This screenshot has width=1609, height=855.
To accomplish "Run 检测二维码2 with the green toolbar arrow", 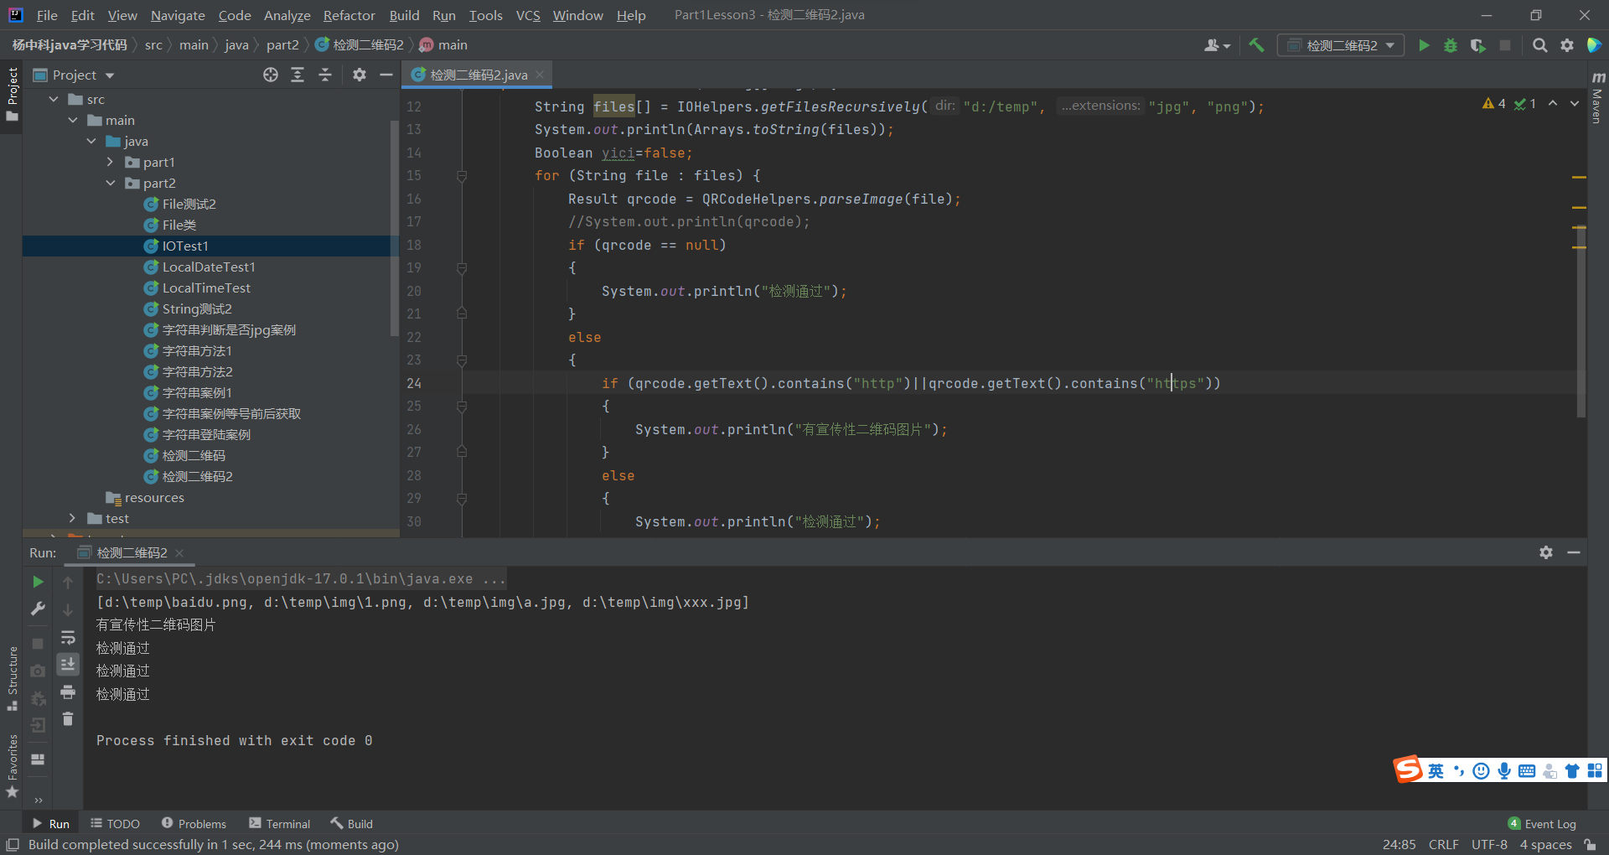I will [x=1423, y=45].
